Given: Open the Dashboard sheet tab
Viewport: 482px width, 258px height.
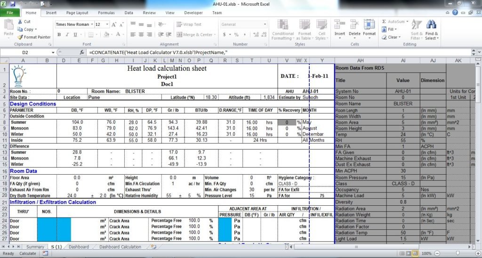Looking at the screenshot, I should (78, 247).
